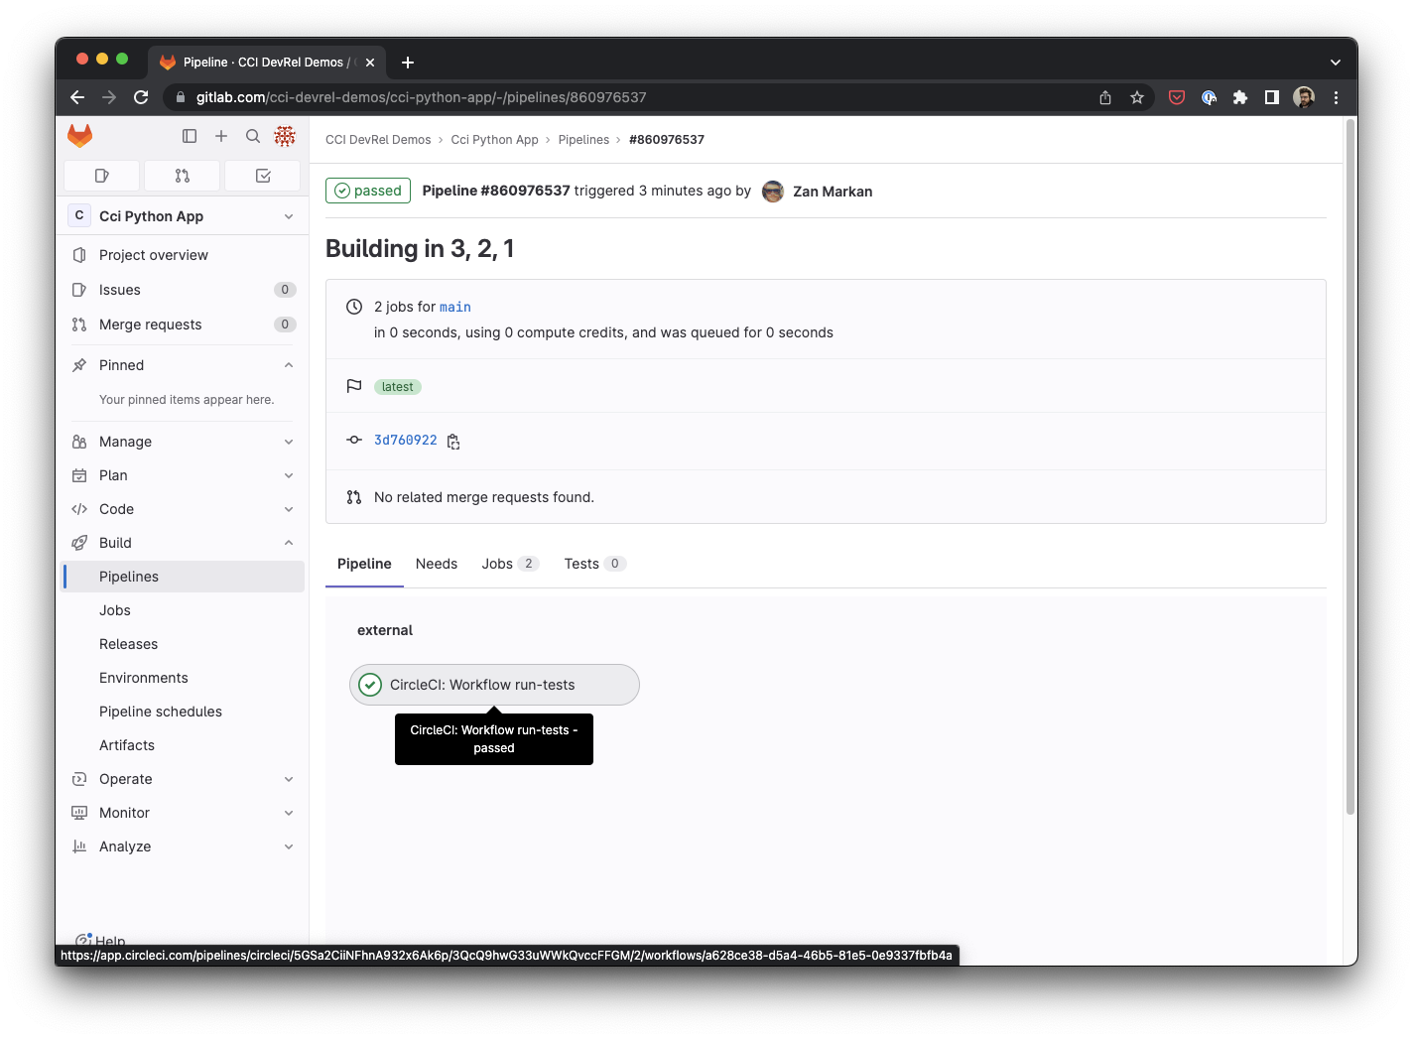Click the GitLab fox logo
1413x1039 pixels.
(x=80, y=136)
